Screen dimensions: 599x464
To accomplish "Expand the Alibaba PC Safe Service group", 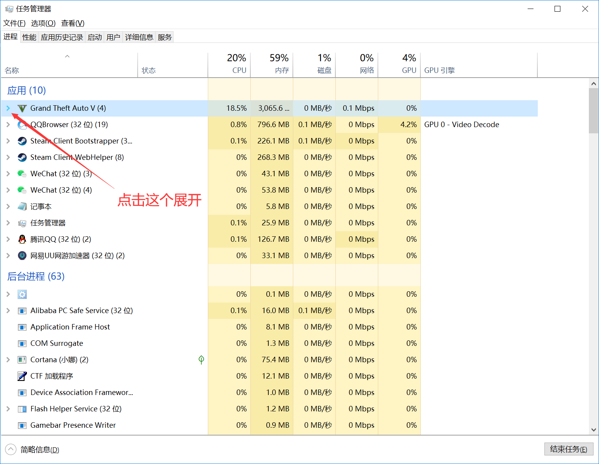I will click(x=8, y=310).
